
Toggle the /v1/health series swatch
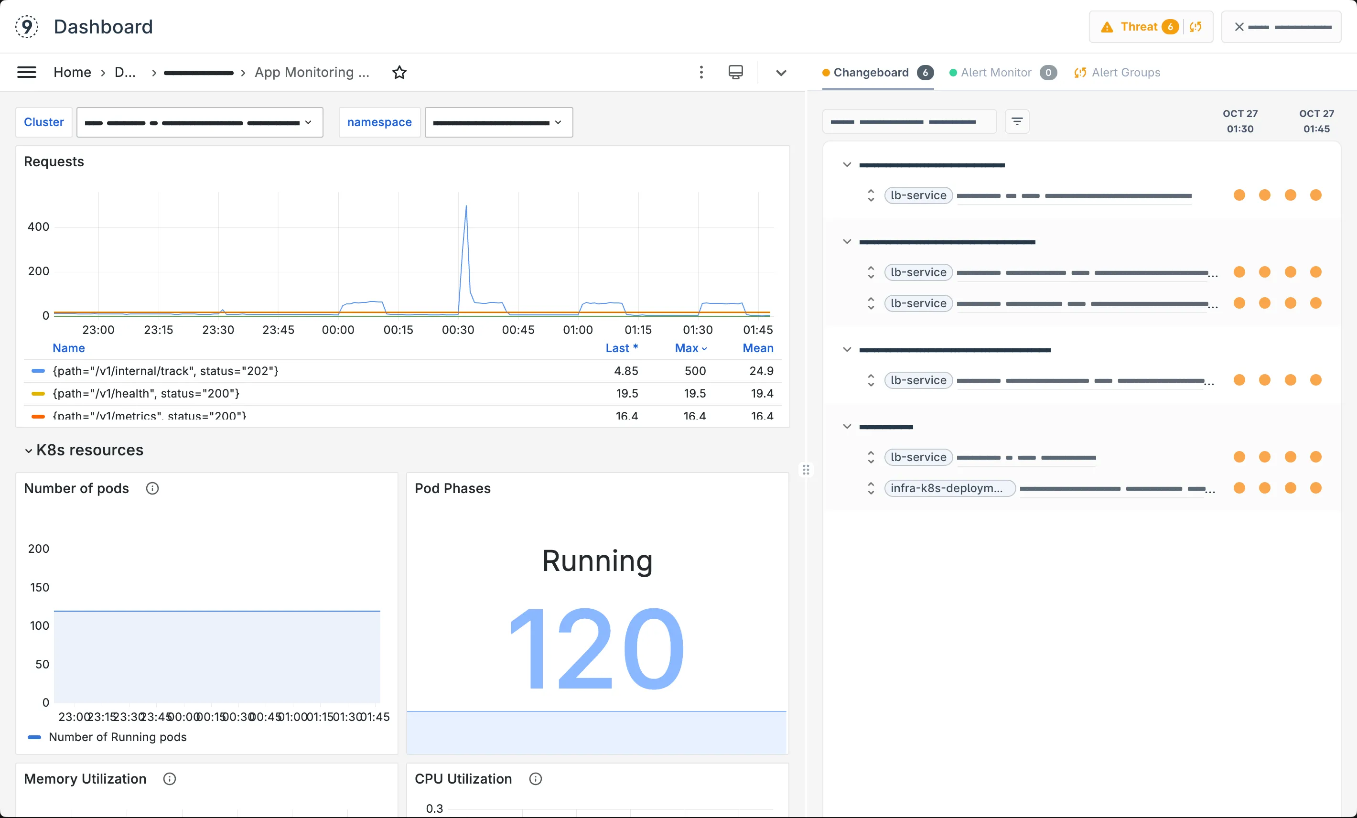pyautogui.click(x=38, y=394)
